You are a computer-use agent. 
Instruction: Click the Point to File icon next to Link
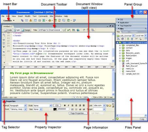pyautogui.click(x=107, y=105)
